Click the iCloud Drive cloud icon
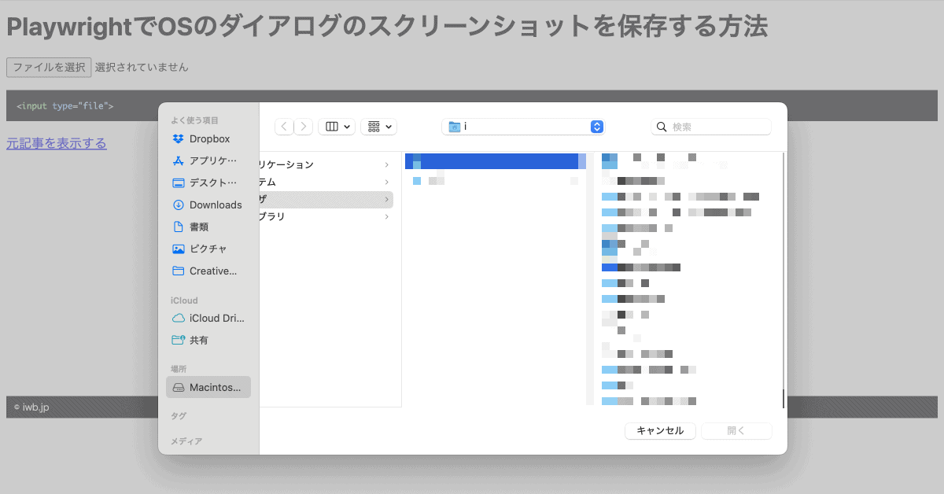 click(x=179, y=319)
